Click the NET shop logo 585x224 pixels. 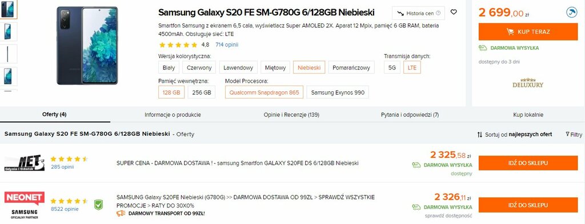click(25, 163)
